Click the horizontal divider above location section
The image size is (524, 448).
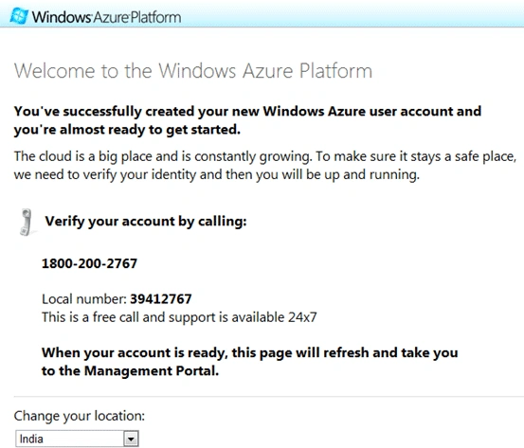tap(269, 397)
